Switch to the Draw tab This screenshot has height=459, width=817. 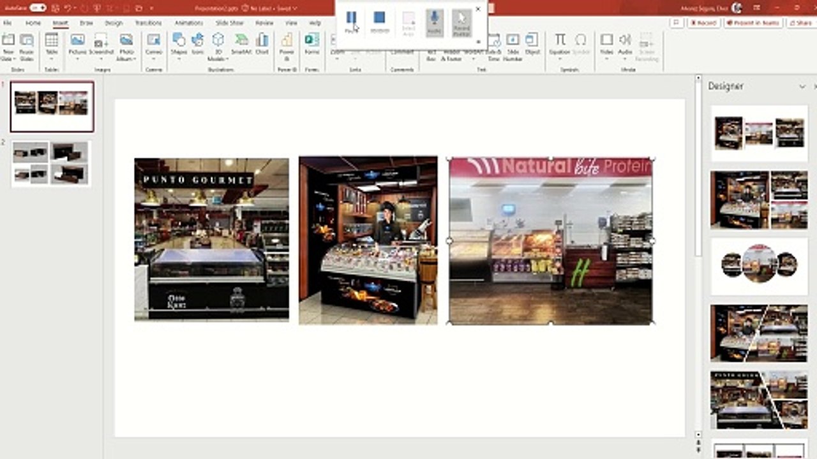(x=86, y=23)
